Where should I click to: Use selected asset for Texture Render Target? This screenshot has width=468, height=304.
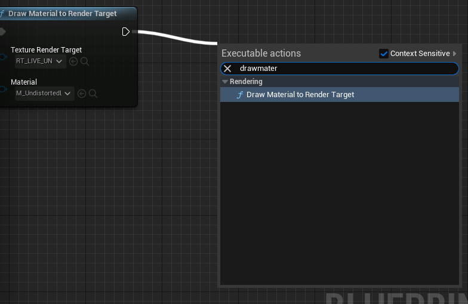pos(73,61)
